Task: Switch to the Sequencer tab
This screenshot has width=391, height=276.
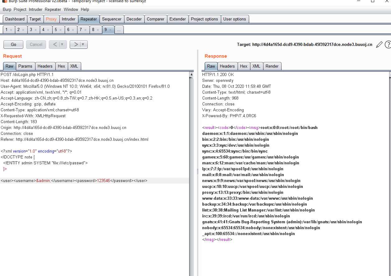Action: point(112,19)
